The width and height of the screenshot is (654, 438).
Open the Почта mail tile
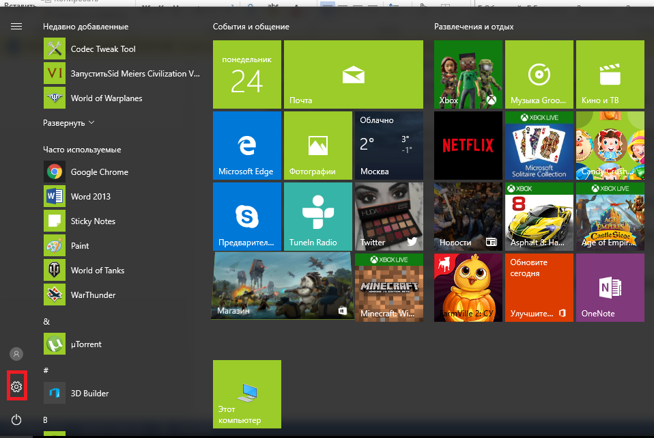pyautogui.click(x=353, y=74)
